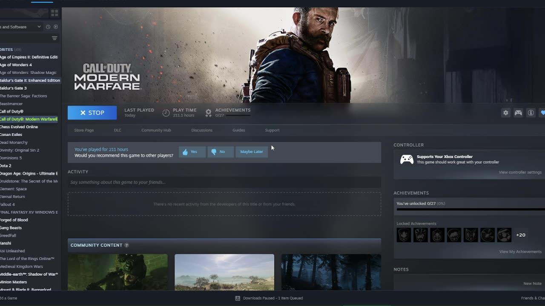Click the recent activity clock filter icon
Image resolution: width=545 pixels, height=306 pixels.
click(48, 27)
